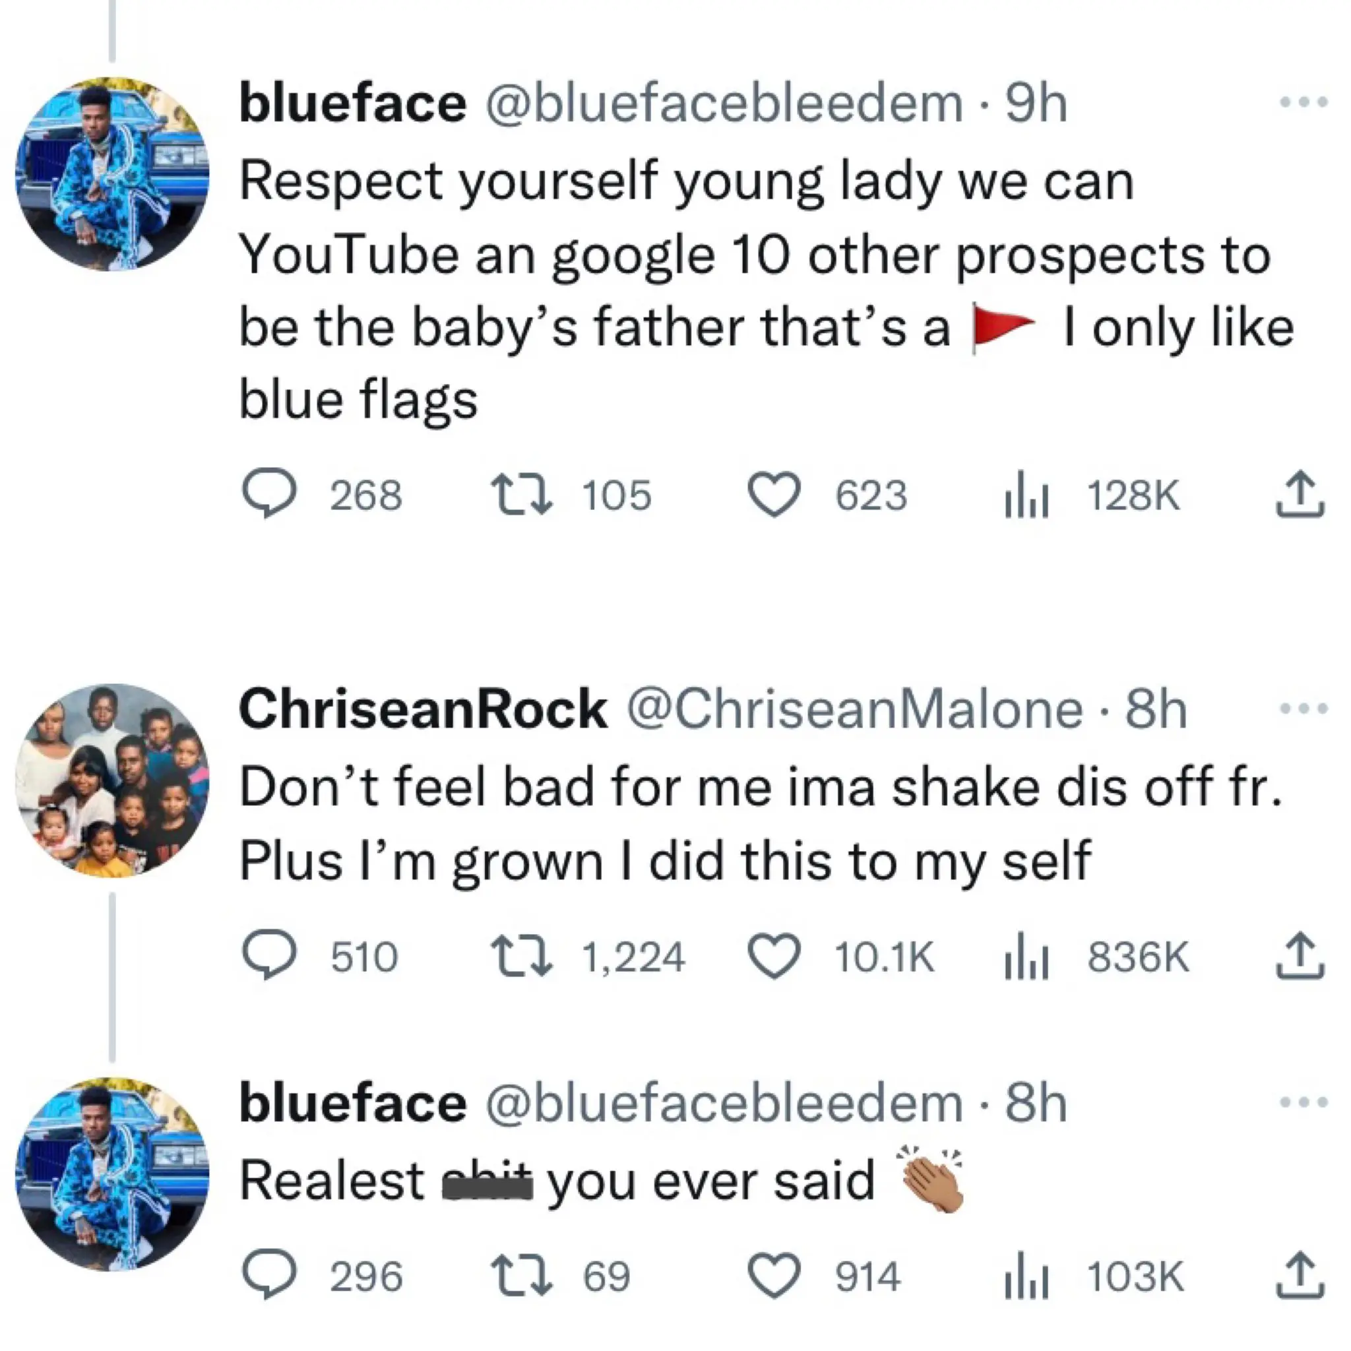Reply to 'Realest you ever said' tweet
Screen dimensions: 1351x1351
[269, 1276]
